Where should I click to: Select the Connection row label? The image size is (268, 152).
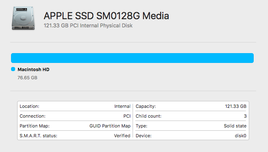tap(32, 116)
